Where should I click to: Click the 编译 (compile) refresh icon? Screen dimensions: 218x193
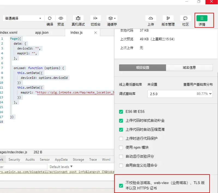point(50,18)
